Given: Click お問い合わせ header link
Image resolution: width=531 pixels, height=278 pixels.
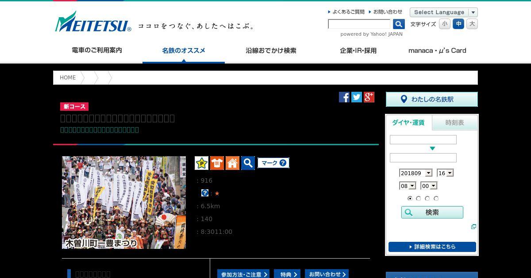Looking at the screenshot, I should click(x=385, y=12).
